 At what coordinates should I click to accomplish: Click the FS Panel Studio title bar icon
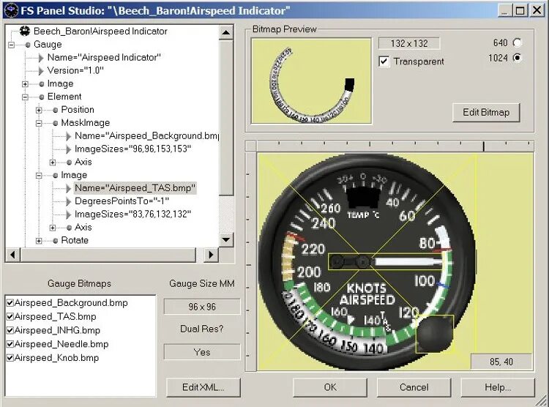(12, 10)
